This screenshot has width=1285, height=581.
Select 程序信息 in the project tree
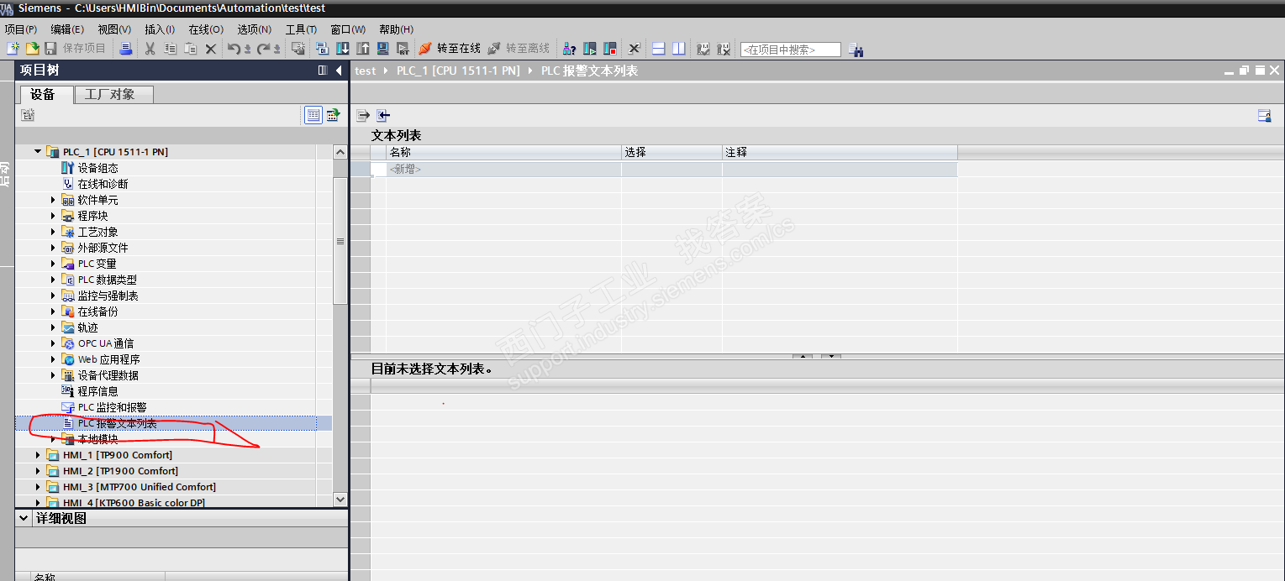98,391
